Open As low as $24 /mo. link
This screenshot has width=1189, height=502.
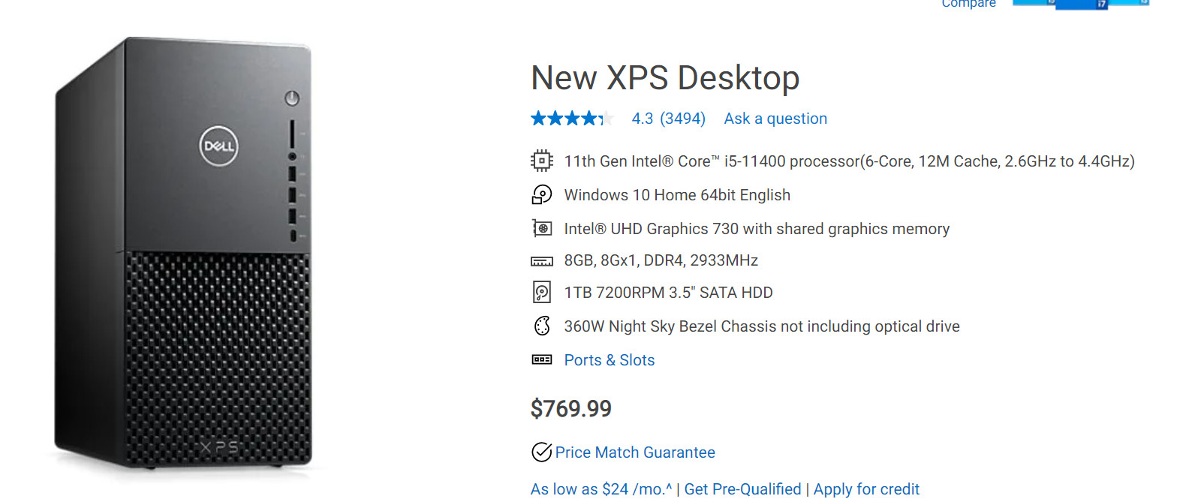pos(601,489)
